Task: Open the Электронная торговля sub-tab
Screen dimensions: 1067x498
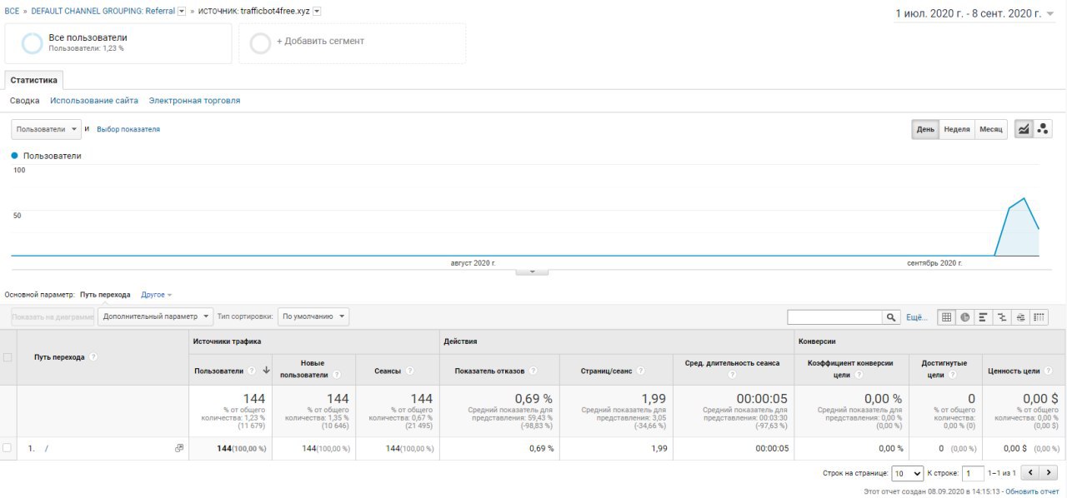Action: (194, 101)
